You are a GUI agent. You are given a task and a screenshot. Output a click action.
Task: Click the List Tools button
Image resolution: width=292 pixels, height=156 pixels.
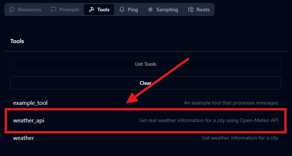tap(146, 64)
